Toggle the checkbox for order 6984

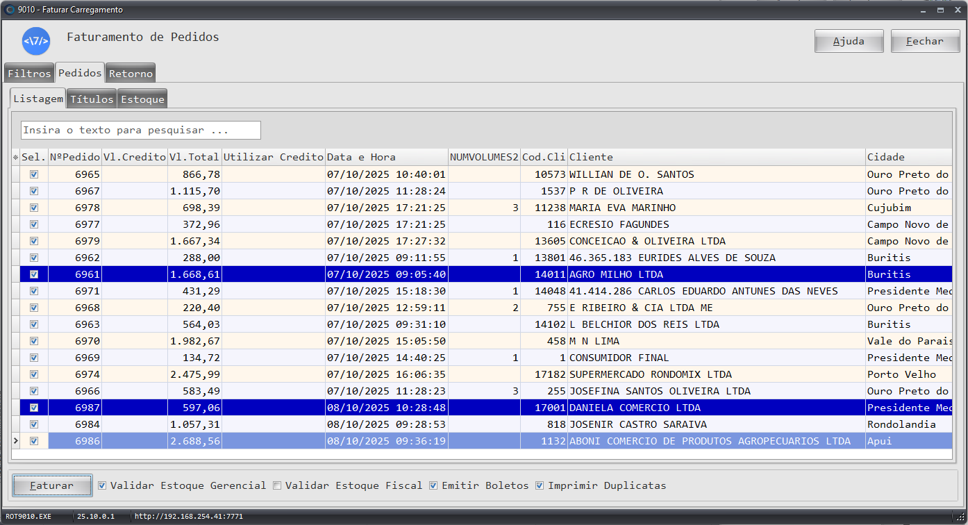(34, 424)
